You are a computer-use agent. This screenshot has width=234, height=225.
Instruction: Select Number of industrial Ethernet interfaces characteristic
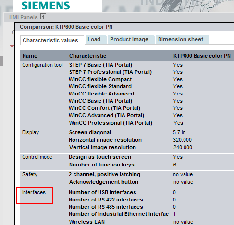point(119,214)
